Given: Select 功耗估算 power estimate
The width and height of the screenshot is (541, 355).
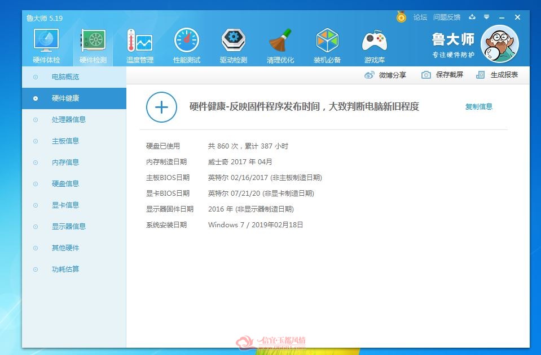Looking at the screenshot, I should click(x=74, y=269).
